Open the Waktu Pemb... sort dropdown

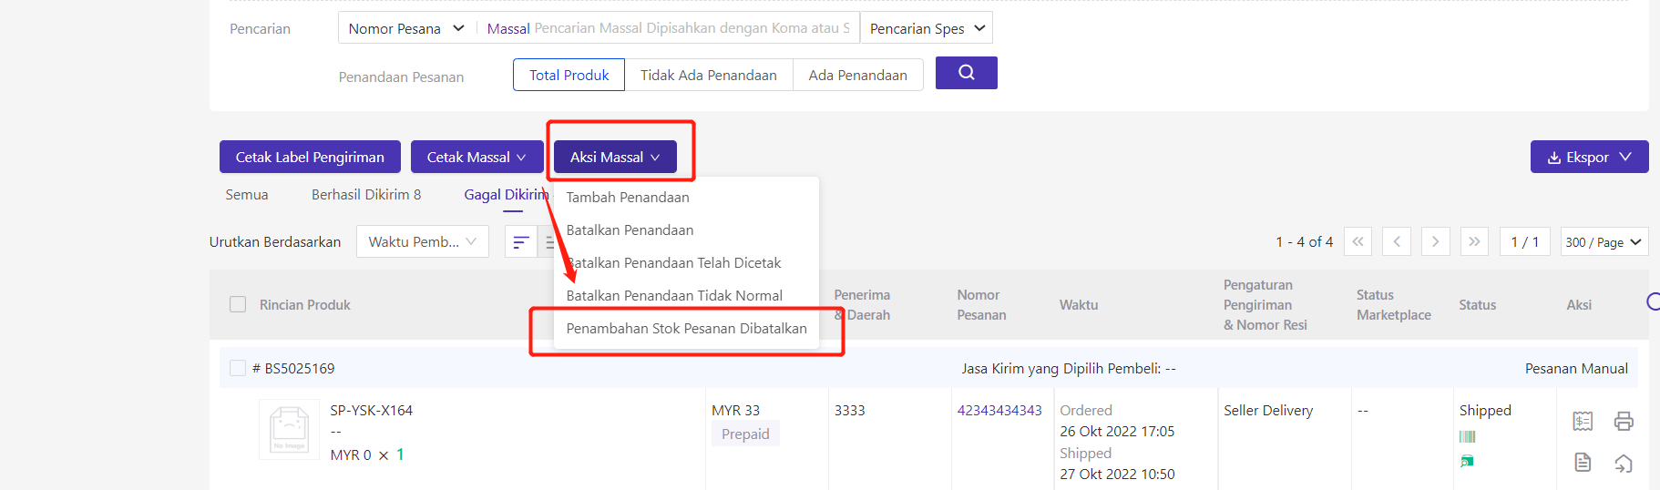pos(423,241)
